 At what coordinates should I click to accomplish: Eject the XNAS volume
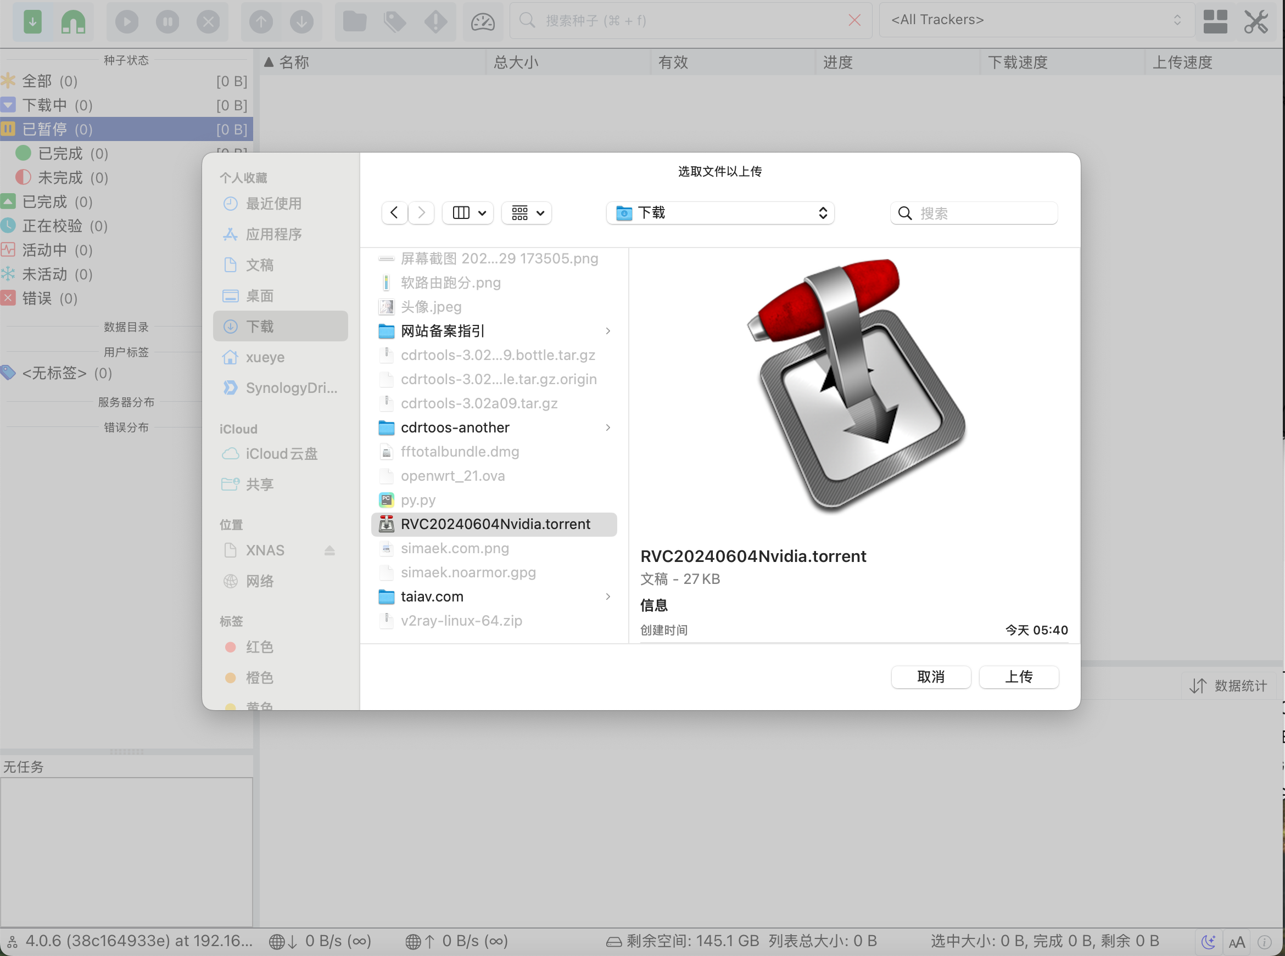[329, 550]
